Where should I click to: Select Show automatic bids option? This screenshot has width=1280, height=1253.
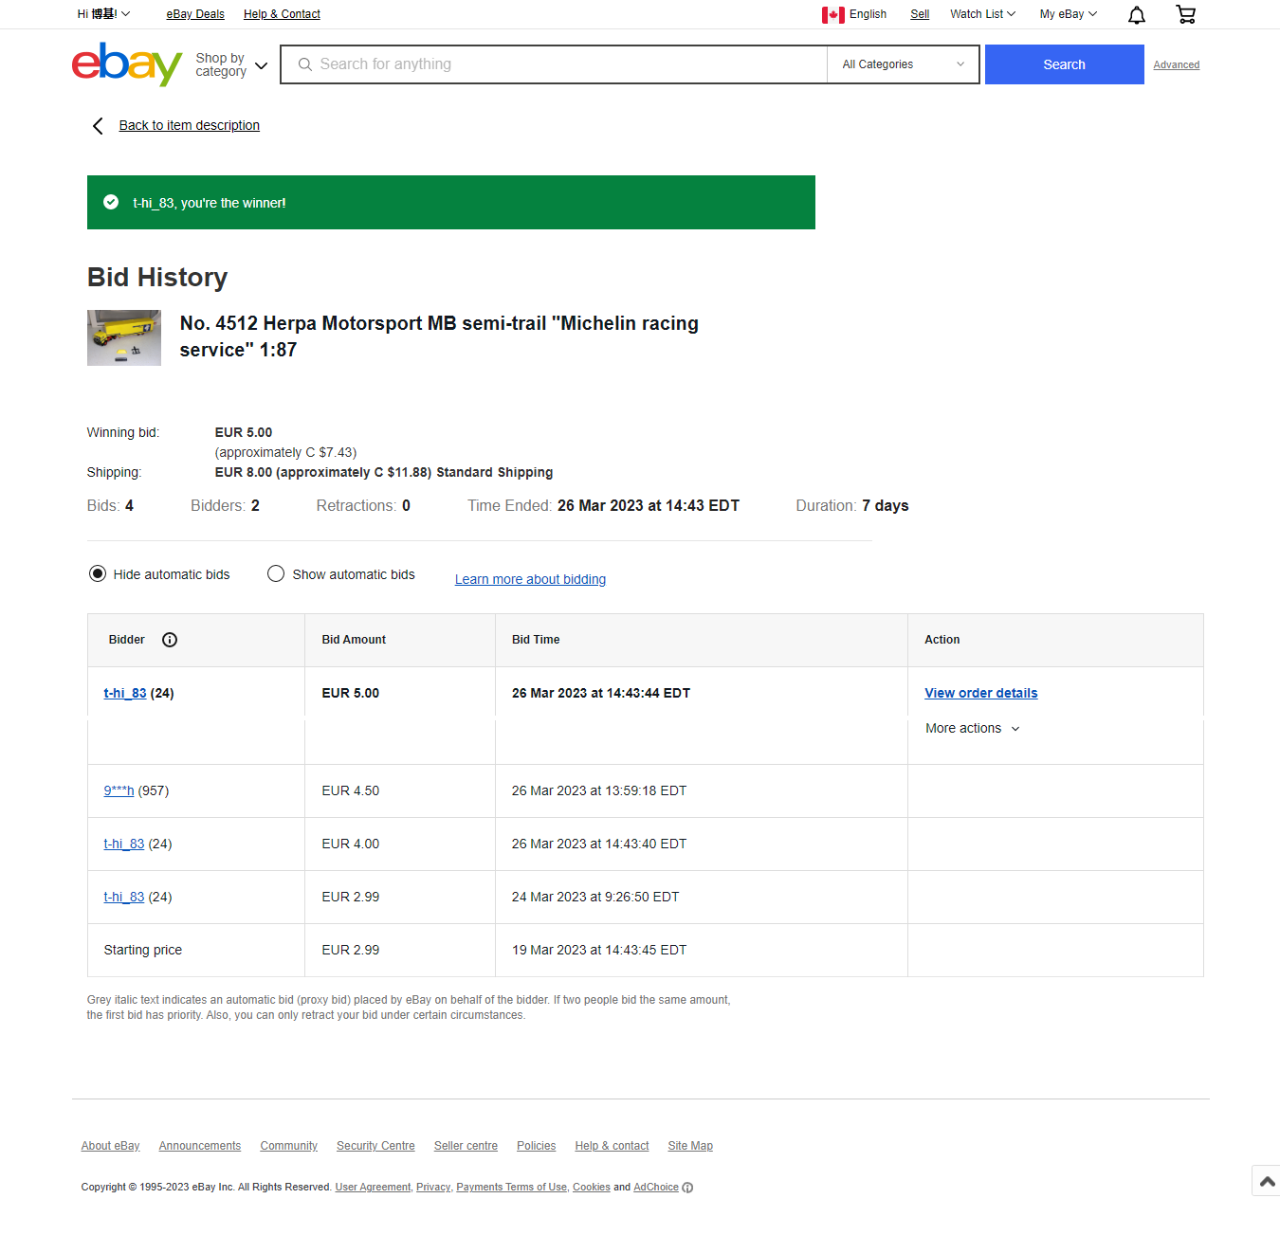coord(276,573)
